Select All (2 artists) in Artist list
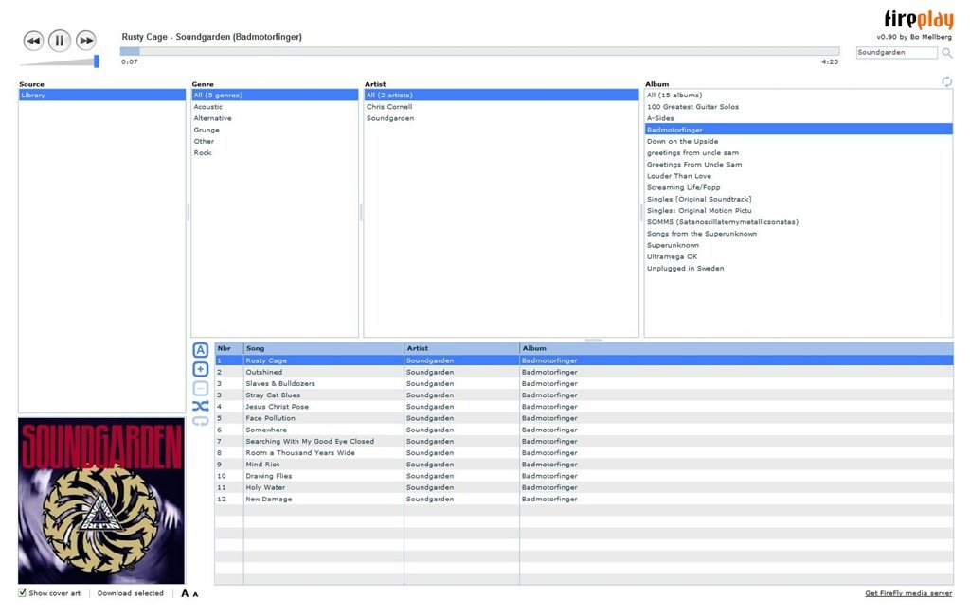This screenshot has width=970, height=614. click(x=501, y=96)
